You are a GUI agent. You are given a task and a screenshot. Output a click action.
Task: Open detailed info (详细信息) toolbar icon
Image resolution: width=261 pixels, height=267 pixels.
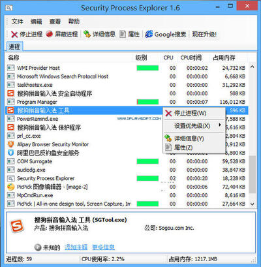pyautogui.click(x=87, y=34)
